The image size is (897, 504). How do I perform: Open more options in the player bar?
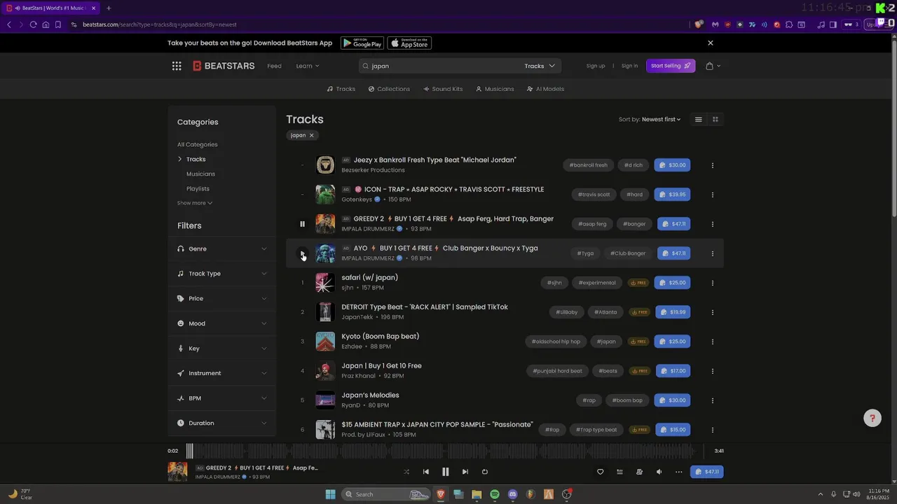click(678, 472)
